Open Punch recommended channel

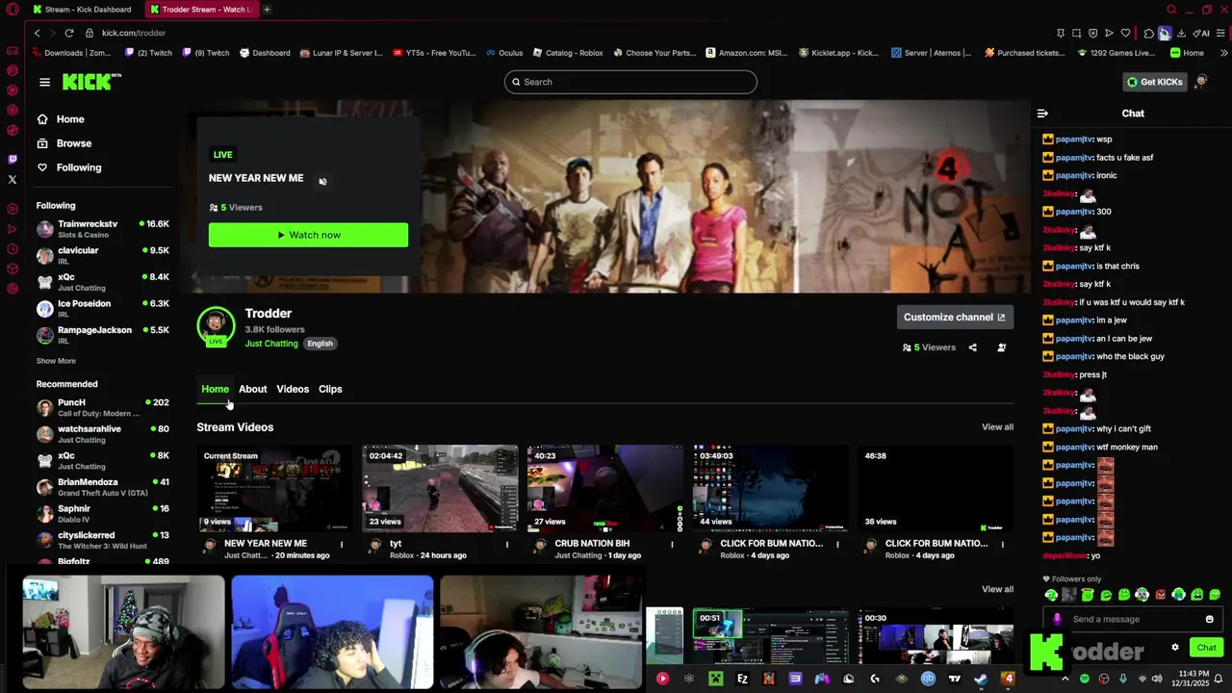click(102, 407)
